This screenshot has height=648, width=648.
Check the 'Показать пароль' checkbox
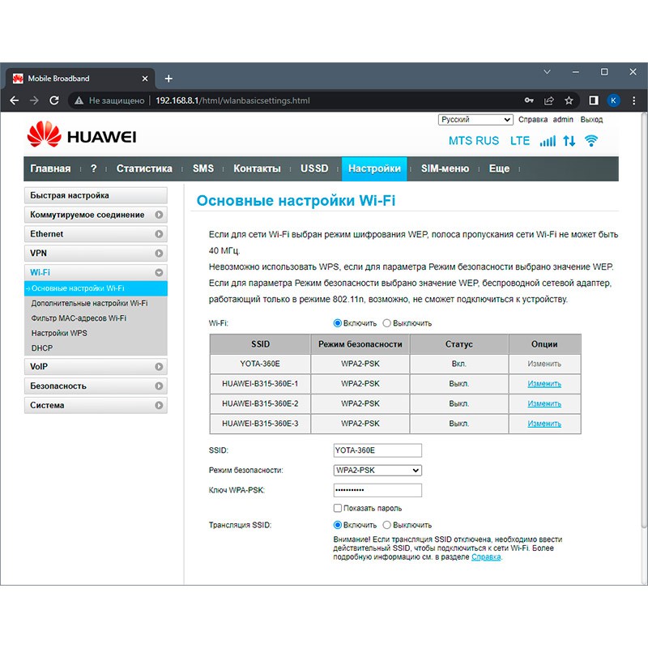click(338, 508)
